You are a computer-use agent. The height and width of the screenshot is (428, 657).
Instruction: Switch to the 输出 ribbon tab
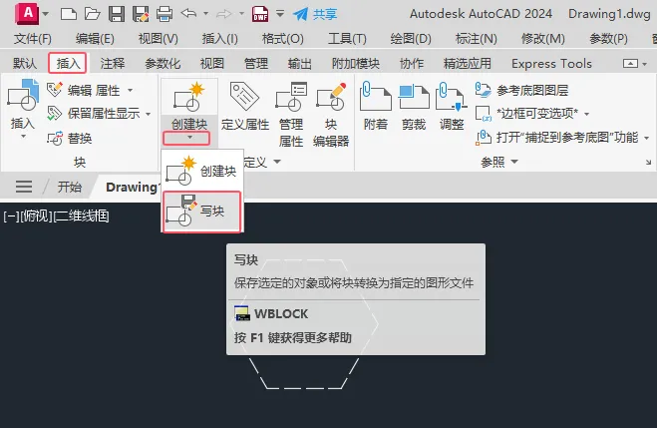tap(300, 63)
